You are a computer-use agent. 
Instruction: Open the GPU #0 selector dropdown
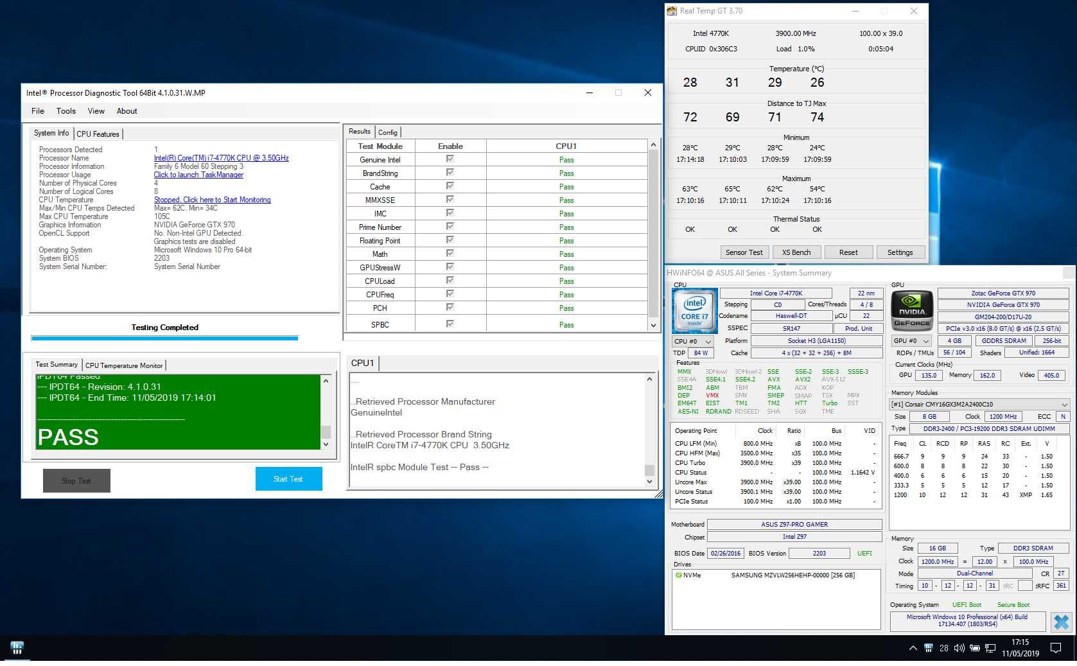911,340
